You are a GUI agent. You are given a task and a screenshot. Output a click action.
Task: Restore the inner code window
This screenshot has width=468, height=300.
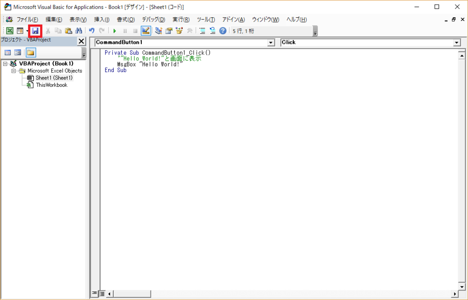[454, 20]
